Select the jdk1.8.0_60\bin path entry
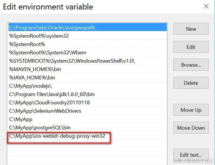 [x=88, y=94]
